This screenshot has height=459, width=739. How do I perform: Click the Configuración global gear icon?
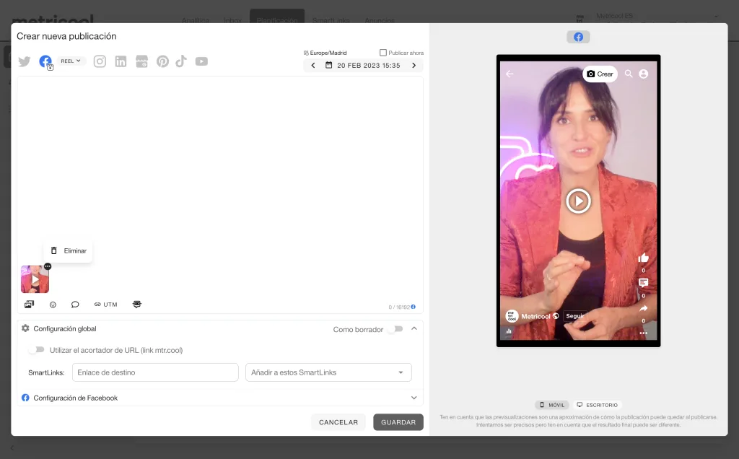coord(25,328)
